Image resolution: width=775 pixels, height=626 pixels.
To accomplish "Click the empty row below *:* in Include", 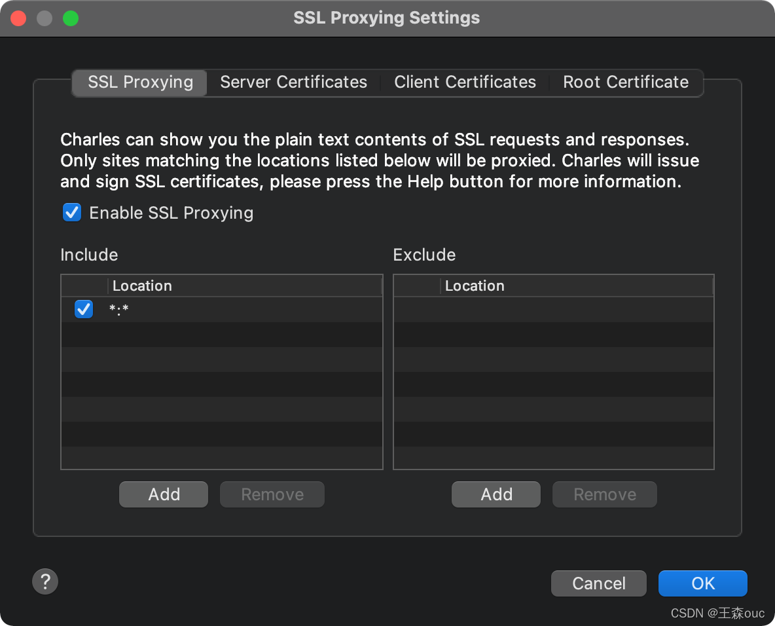I will (221, 334).
